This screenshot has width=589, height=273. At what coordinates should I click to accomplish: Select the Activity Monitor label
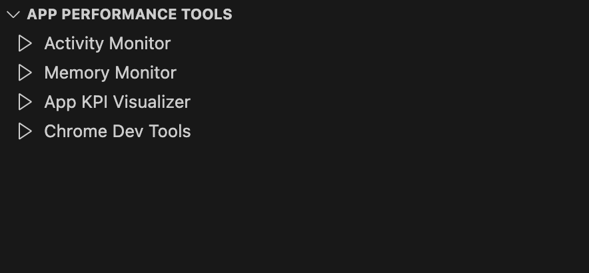(x=107, y=43)
